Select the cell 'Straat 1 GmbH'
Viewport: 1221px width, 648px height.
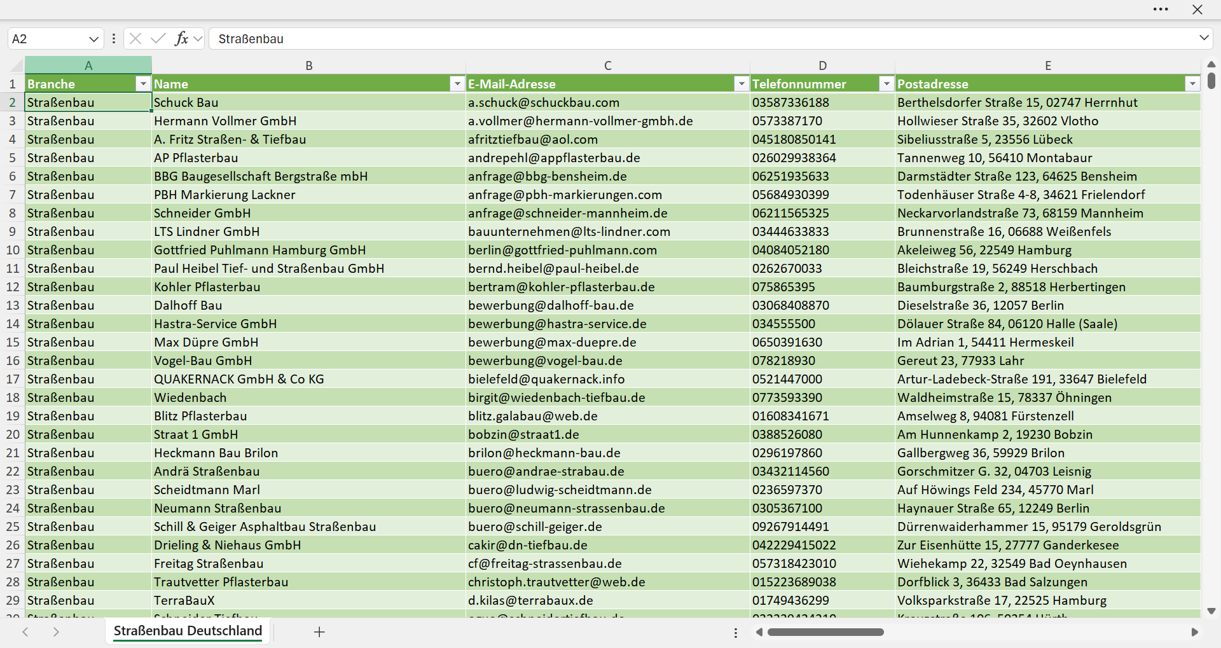(309, 434)
